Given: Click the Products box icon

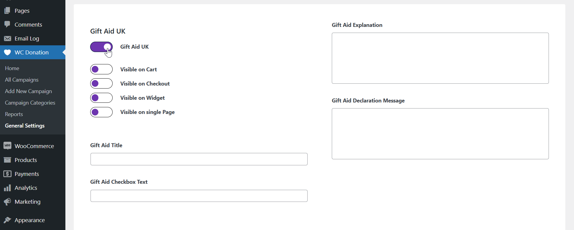Looking at the screenshot, I should [x=7, y=160].
